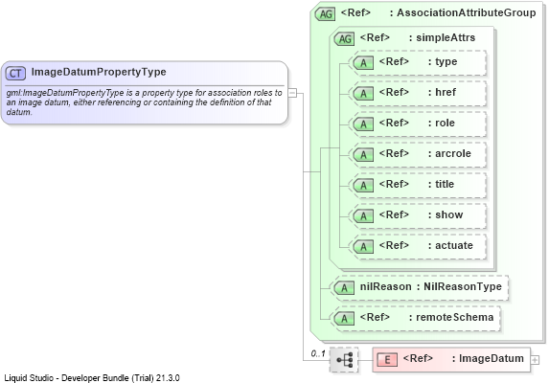Viewport: 549px width, 383px height.
Task: Click the Liquid Studio Developer Bundle footer text
Action: 92,378
